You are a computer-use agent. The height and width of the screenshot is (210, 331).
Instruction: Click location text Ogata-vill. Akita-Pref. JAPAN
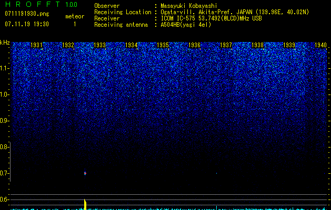pyautogui.click(x=206, y=12)
